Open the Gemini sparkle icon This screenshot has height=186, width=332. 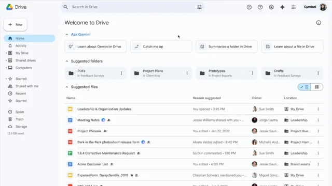click(x=282, y=7)
